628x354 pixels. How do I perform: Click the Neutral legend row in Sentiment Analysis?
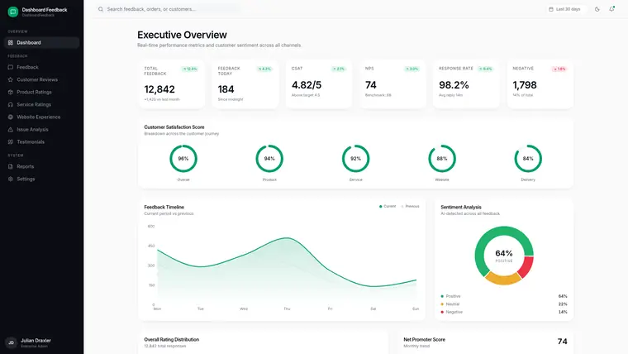click(504, 304)
